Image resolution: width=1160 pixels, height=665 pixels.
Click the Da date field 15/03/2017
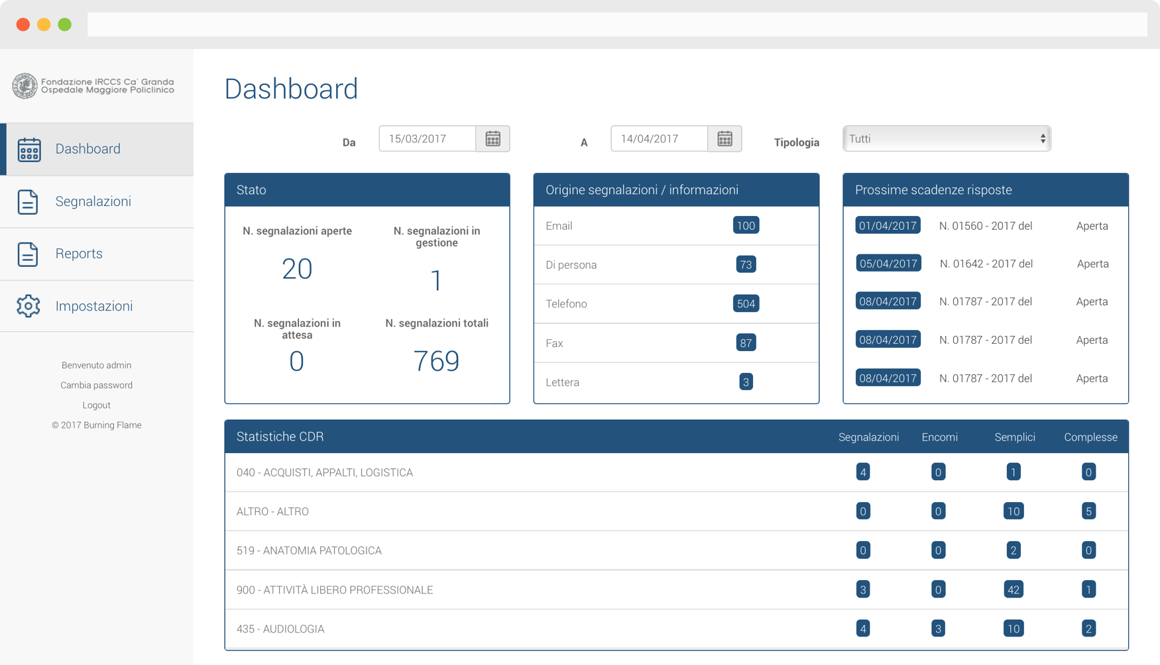coord(428,138)
